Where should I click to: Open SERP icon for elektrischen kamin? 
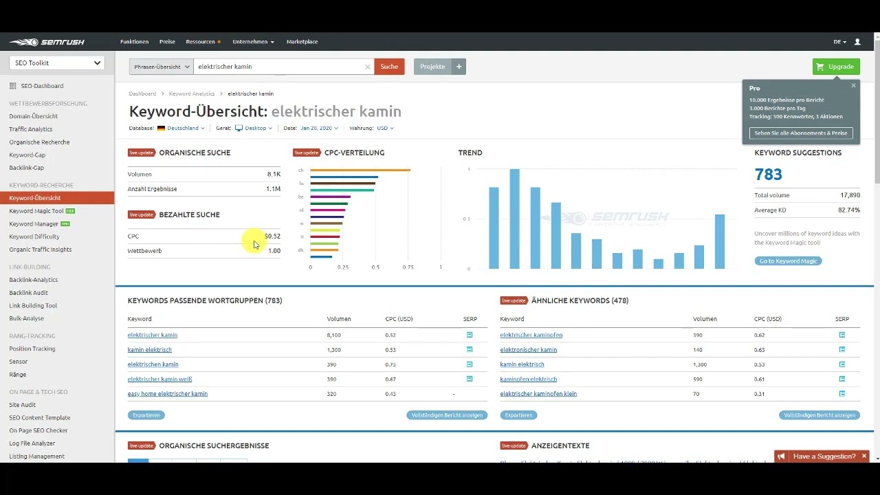(470, 364)
